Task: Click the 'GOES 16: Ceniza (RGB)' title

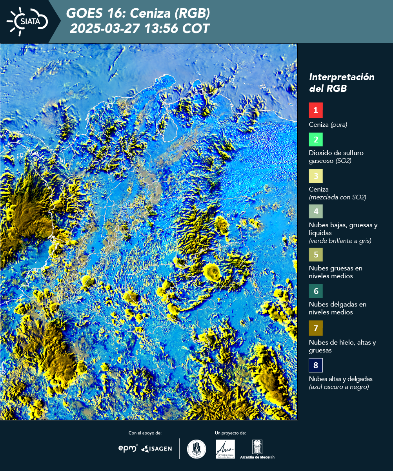Action: click(138, 13)
